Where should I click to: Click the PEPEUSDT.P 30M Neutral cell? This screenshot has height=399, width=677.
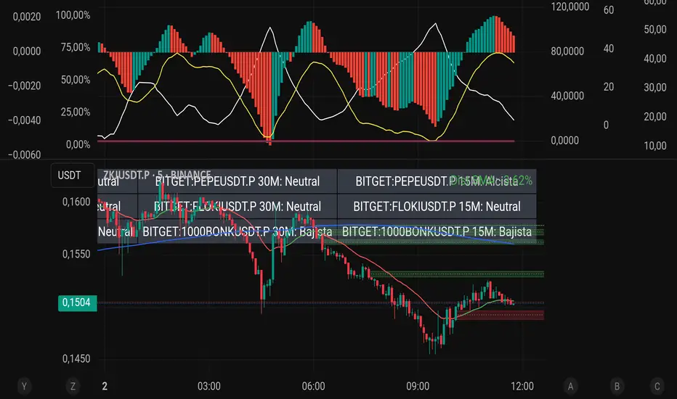pyautogui.click(x=238, y=181)
